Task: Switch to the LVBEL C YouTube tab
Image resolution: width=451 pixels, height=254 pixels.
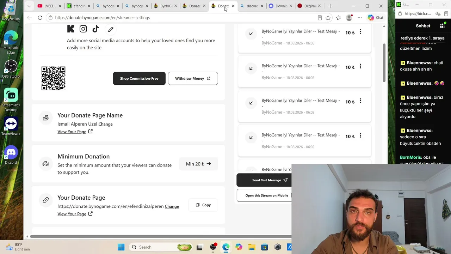Action: click(49, 6)
